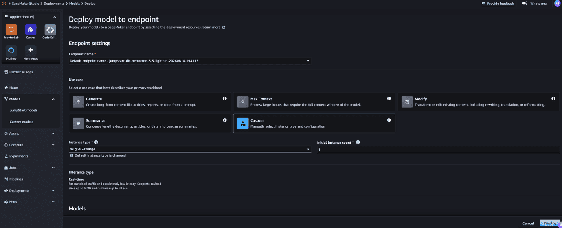Click the Provide feedback speech icon
Image resolution: width=562 pixels, height=228 pixels.
pos(483,3)
